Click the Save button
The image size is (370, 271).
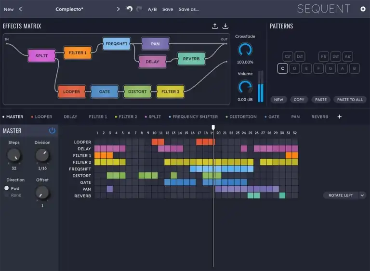[168, 9]
